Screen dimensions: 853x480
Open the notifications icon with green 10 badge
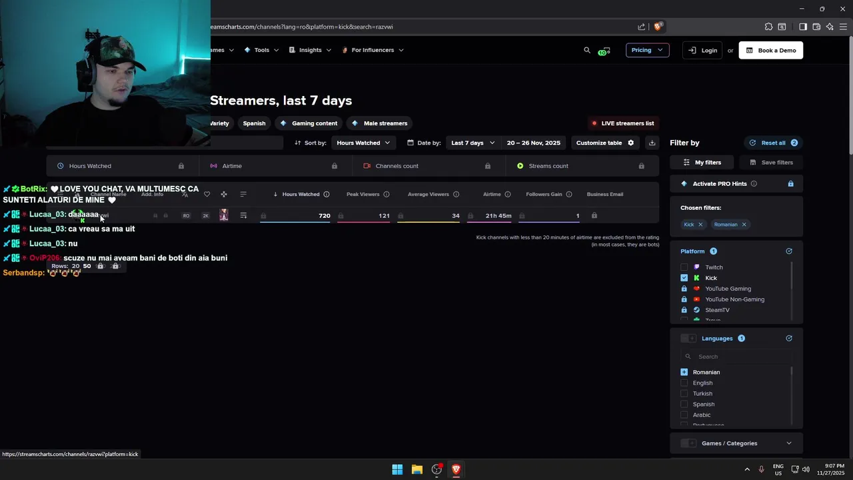pyautogui.click(x=604, y=51)
